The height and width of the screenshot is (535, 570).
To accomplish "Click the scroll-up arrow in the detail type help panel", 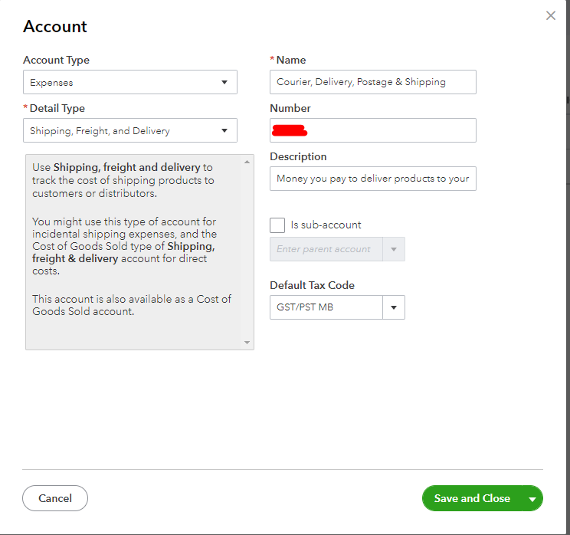I will pos(247,162).
